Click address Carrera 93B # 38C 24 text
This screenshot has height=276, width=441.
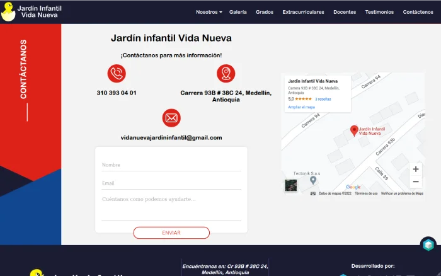coord(226,96)
